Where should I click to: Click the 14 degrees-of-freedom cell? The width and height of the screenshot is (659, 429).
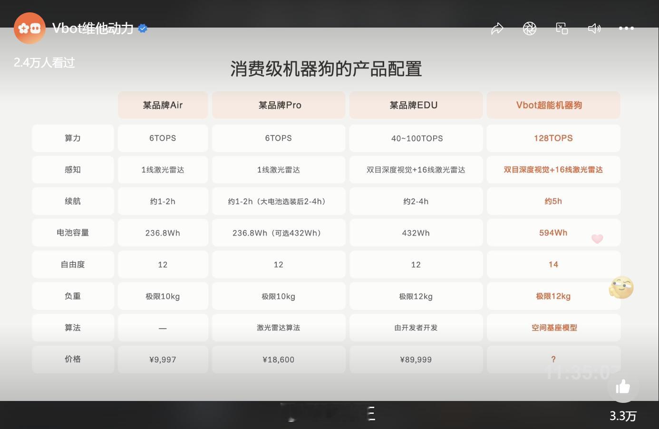pos(553,265)
